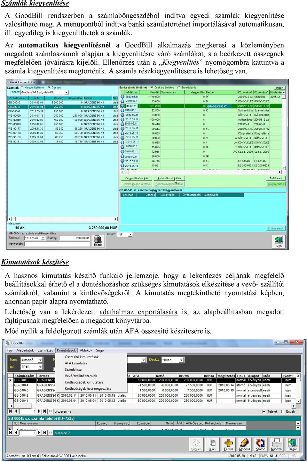Select the Kiegyenlítetlenek radio button

[x=22, y=87]
